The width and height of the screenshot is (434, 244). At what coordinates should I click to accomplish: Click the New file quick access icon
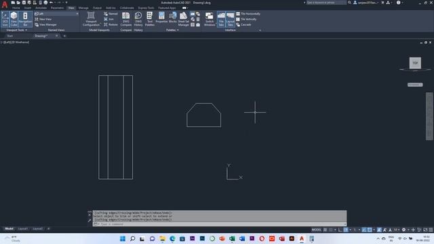coord(13,3)
